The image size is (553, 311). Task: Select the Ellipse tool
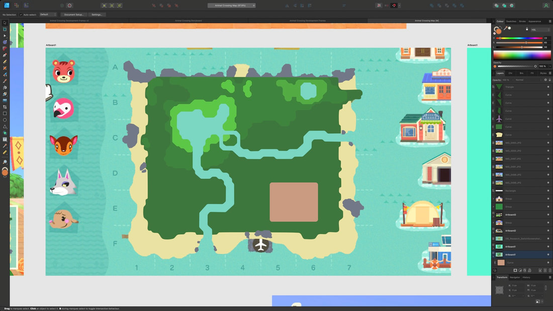pos(5,120)
